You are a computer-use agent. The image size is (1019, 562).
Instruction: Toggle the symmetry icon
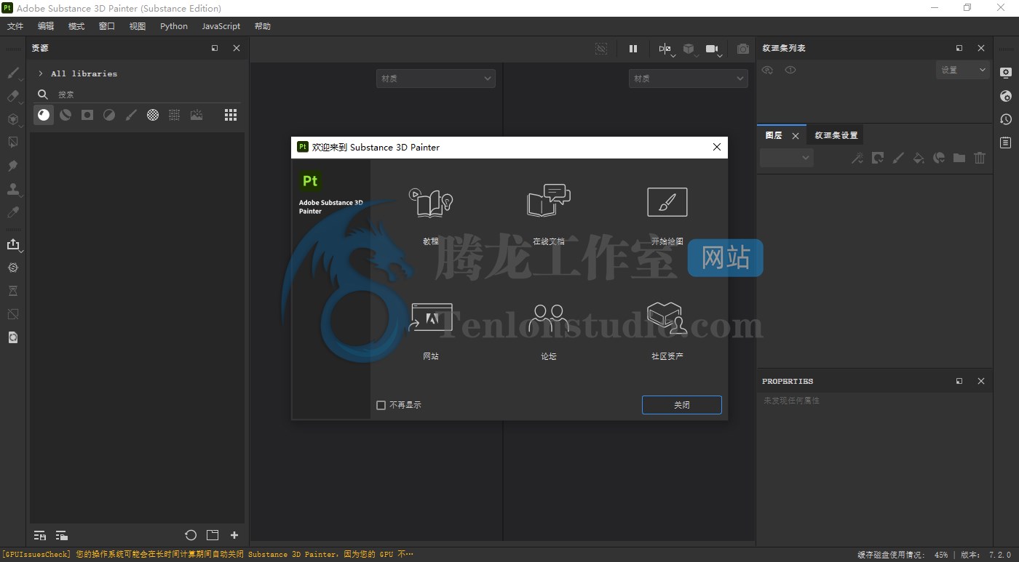(665, 49)
